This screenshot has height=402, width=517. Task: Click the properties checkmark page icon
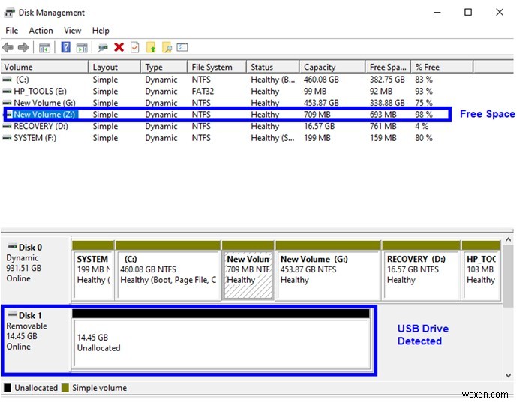(x=134, y=47)
